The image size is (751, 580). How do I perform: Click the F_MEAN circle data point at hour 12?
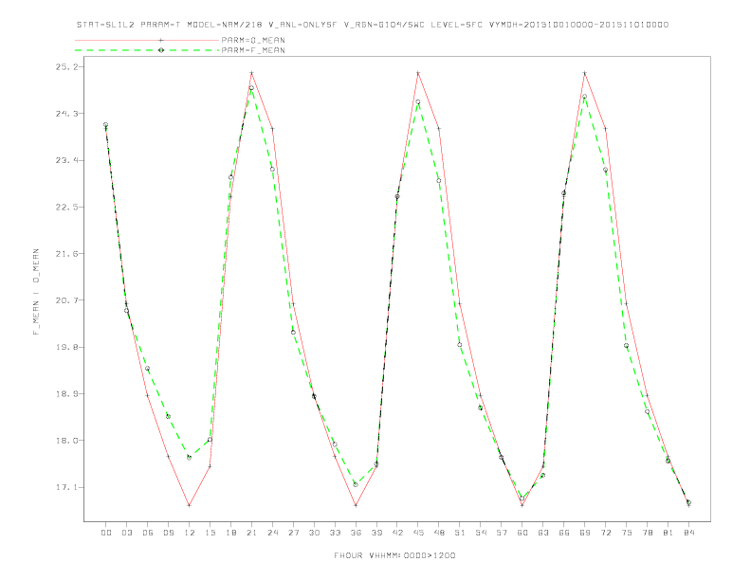pos(190,458)
